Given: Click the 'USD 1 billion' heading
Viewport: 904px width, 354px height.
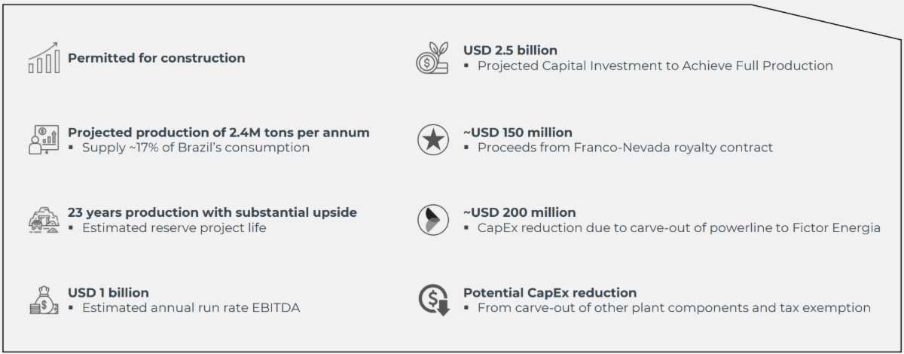Looking at the screenshot, I should click(x=108, y=292).
